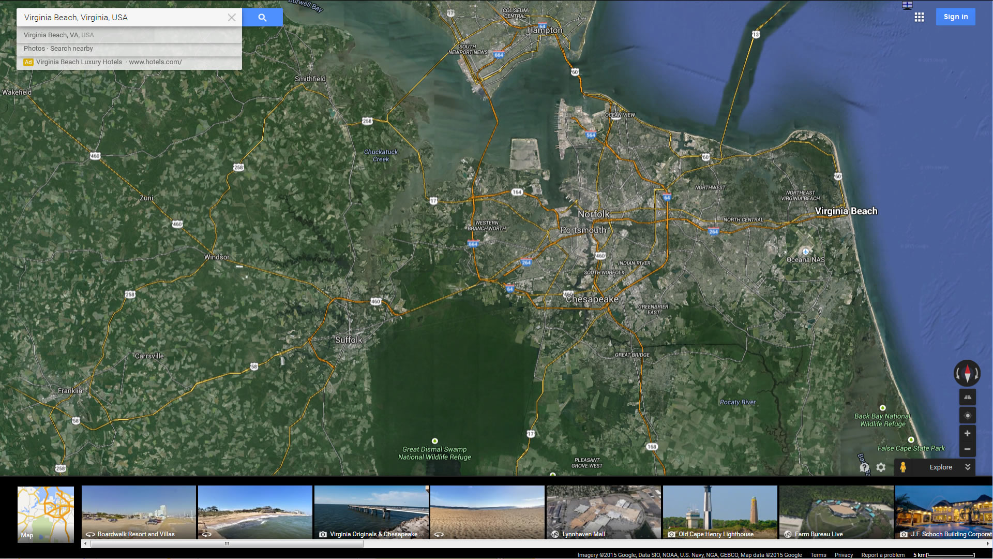Zoom in with plus button
The image size is (993, 559).
(x=967, y=434)
